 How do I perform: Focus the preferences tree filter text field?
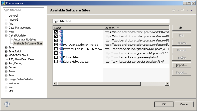(23, 10)
